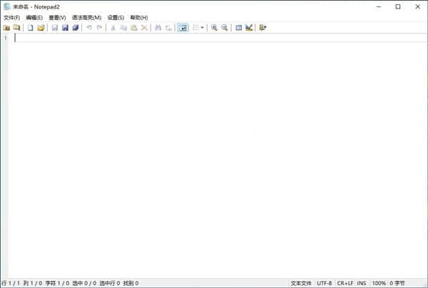Click the CR+LF line ending status entry
428x288 pixels.
pos(345,283)
